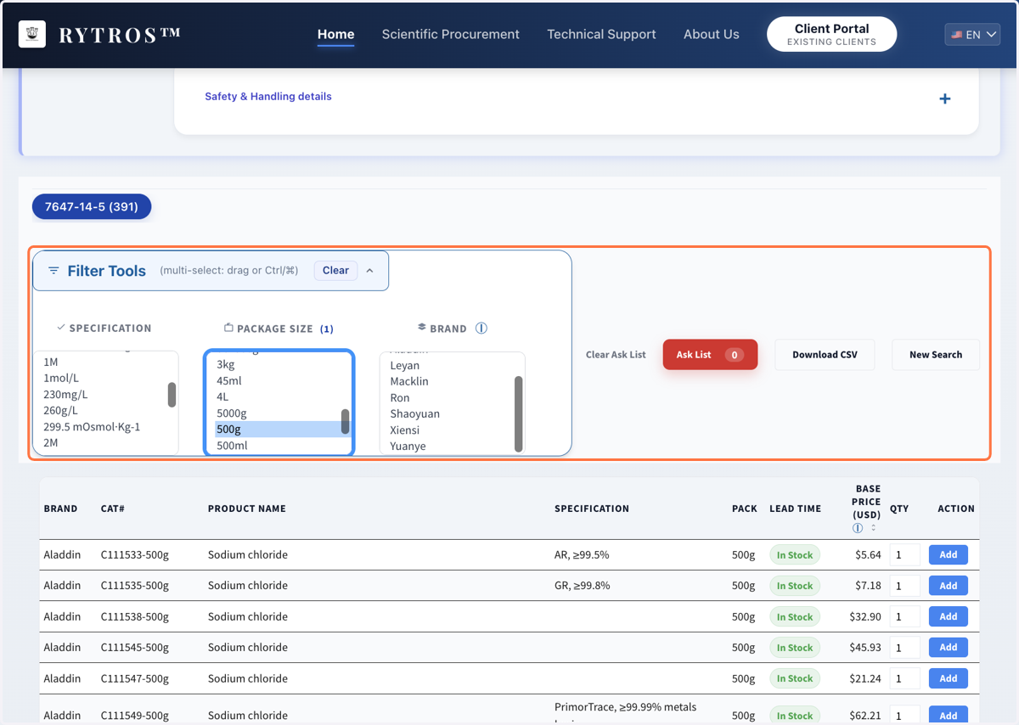1019x725 pixels.
Task: Open Technical Support menu item
Action: coord(601,35)
